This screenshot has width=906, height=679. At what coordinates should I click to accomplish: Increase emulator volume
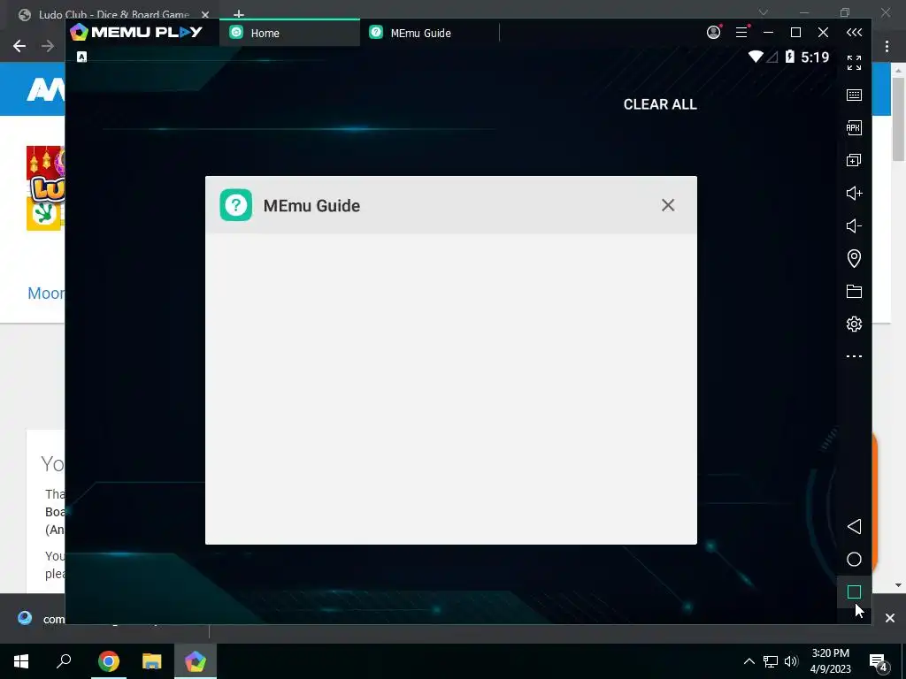click(x=854, y=193)
